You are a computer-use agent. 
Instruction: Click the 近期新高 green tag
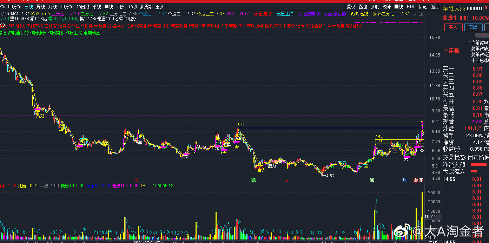(x=92, y=33)
